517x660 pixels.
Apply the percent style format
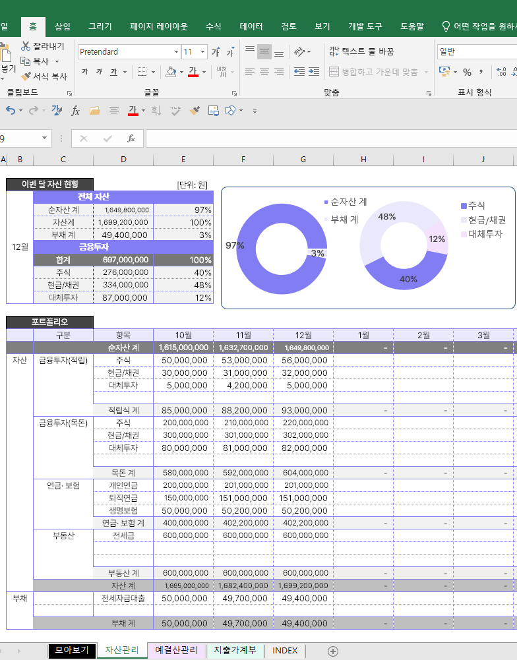[468, 72]
